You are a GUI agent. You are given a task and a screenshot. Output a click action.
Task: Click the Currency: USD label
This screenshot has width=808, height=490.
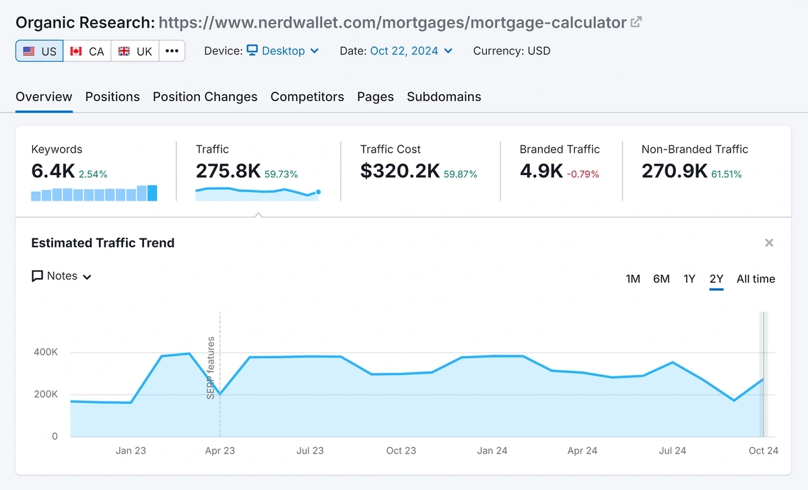512,50
